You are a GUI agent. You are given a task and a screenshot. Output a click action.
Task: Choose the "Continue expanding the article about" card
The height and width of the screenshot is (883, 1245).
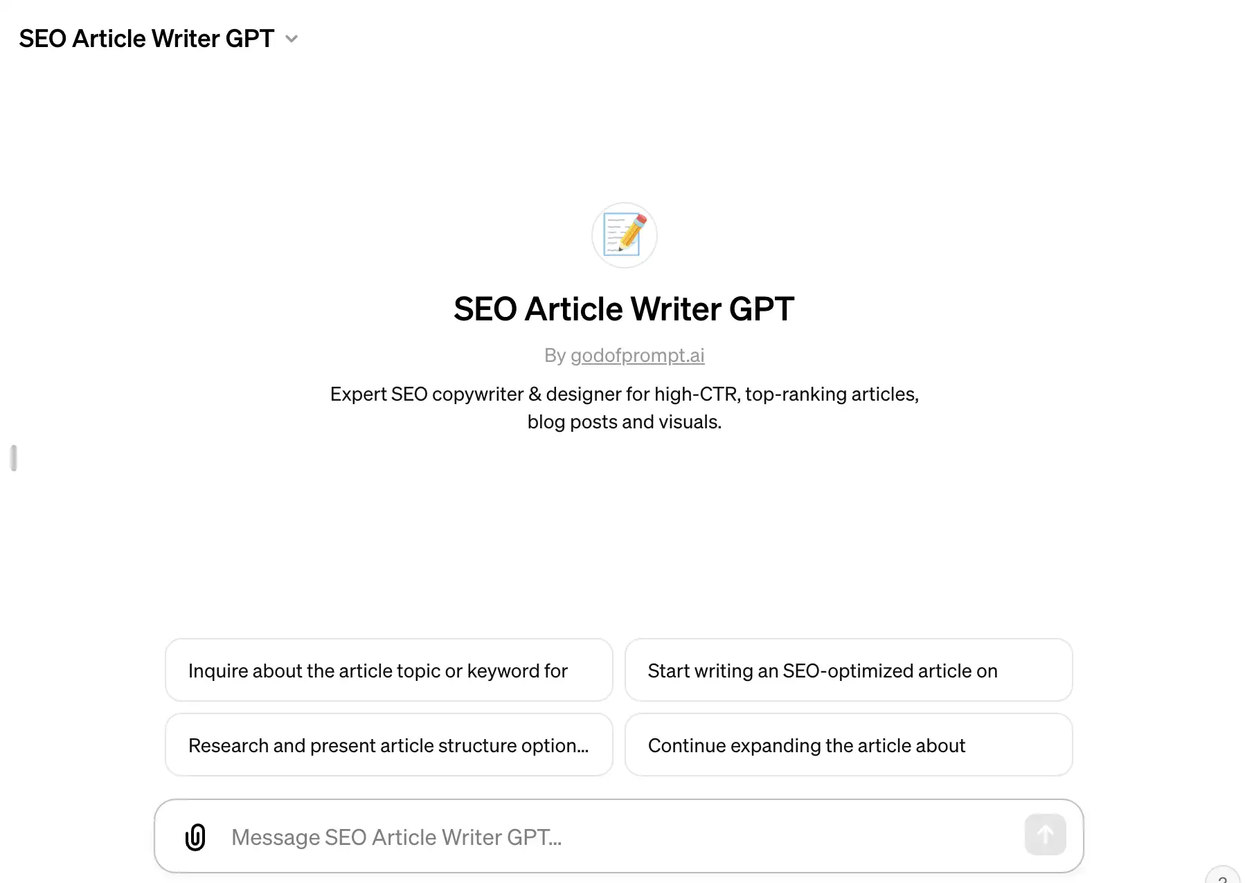pos(848,745)
